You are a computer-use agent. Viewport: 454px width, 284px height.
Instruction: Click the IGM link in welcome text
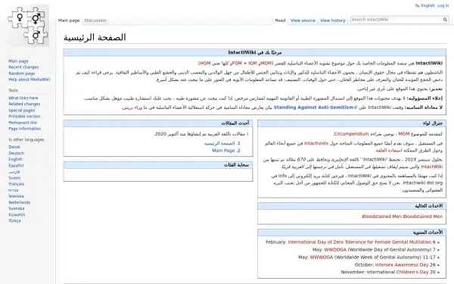[252, 63]
